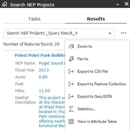
Task: Select the Results tab
Action: (96, 19)
